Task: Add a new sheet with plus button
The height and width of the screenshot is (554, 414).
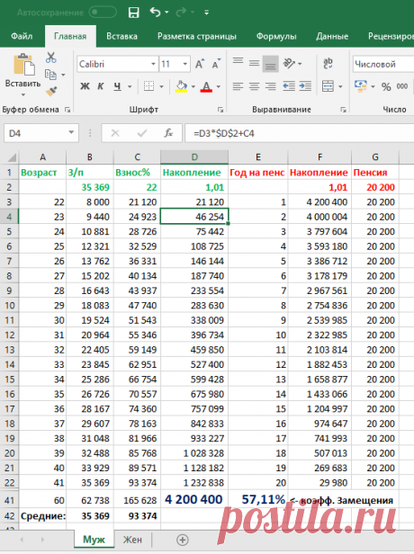Action: point(183,540)
